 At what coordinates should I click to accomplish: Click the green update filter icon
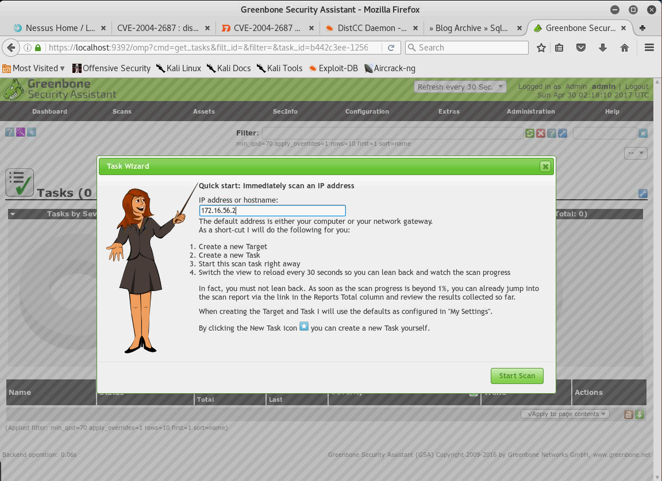pos(529,133)
